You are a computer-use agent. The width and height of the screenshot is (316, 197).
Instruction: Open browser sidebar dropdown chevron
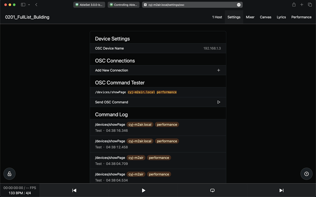[29, 5]
